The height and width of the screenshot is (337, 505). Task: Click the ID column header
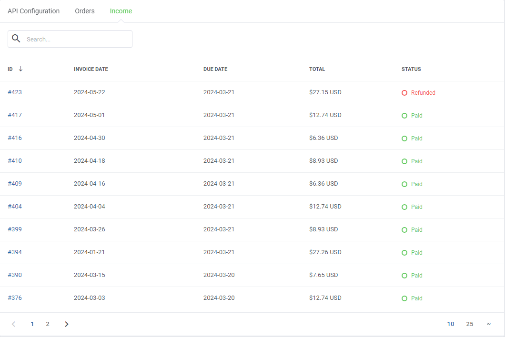(10, 69)
